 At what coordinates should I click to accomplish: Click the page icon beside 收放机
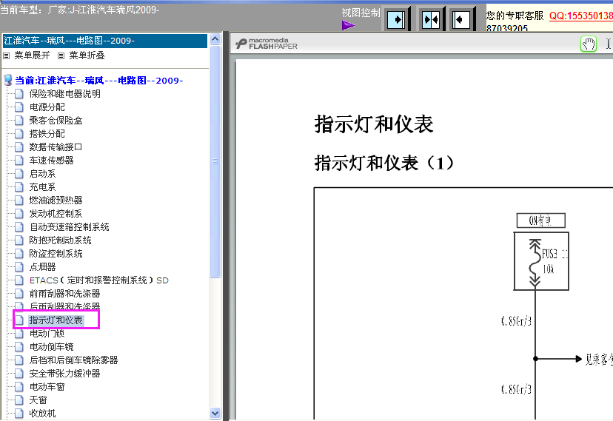(x=19, y=413)
